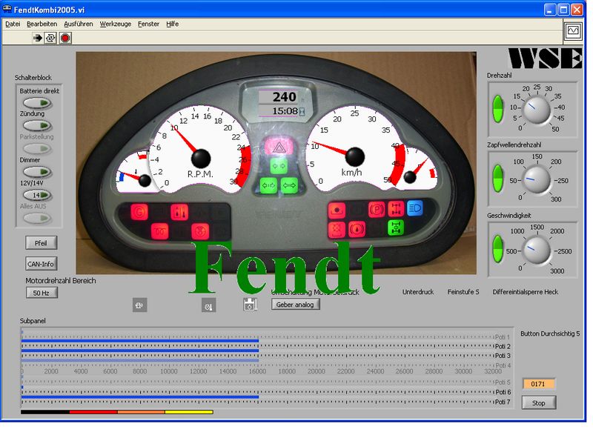Click the Feinstufe 5 label
Viewport: 593px width, 435px height.
463,292
